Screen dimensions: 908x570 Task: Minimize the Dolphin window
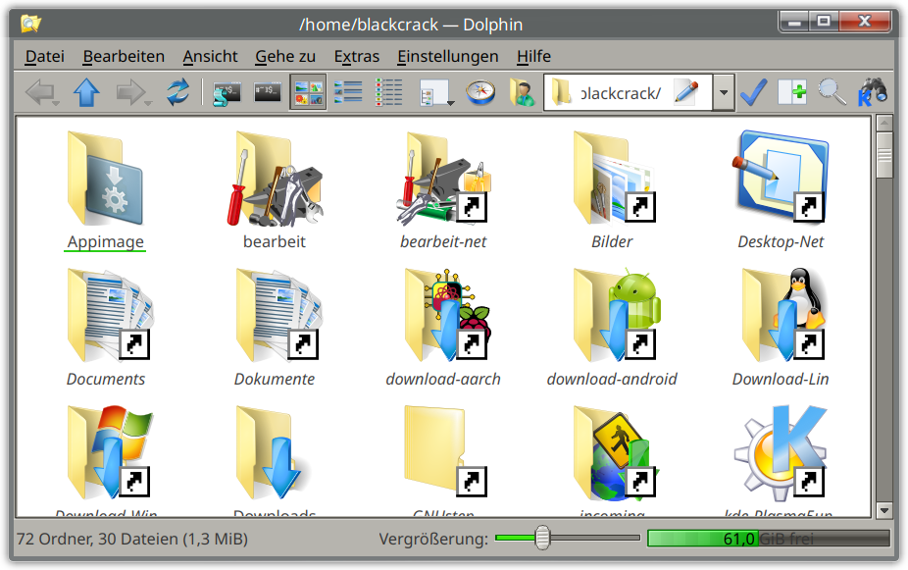click(794, 22)
